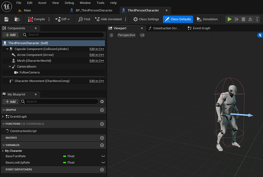Add a new variable with plus icon
The height and width of the screenshot is (177, 263).
[x=102, y=145]
